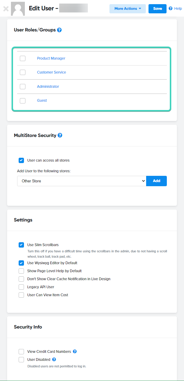Click the Help icon in the top header

point(170,8)
